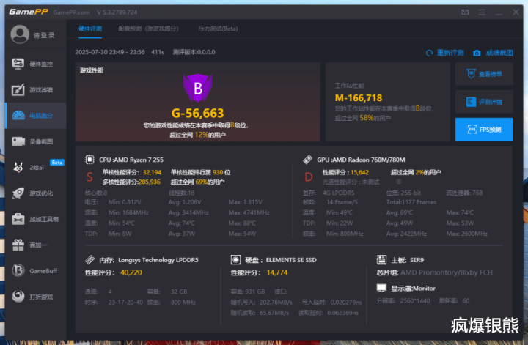Open 游戏优化 sidebar menu label
This screenshot has height=345, width=528.
[x=41, y=193]
